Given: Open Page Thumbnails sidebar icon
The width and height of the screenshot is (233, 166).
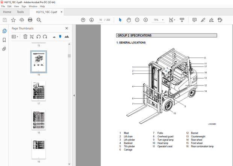Looking at the screenshot, I should [x=4, y=31].
